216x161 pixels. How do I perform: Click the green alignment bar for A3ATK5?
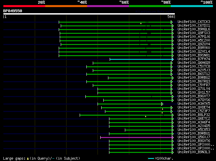[130, 104]
